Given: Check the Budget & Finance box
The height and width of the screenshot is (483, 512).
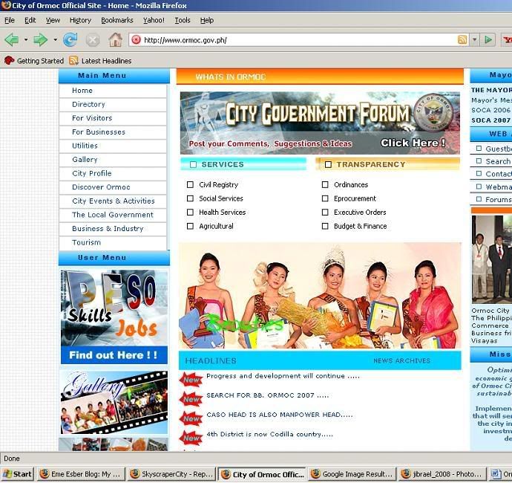Looking at the screenshot, I should point(325,227).
